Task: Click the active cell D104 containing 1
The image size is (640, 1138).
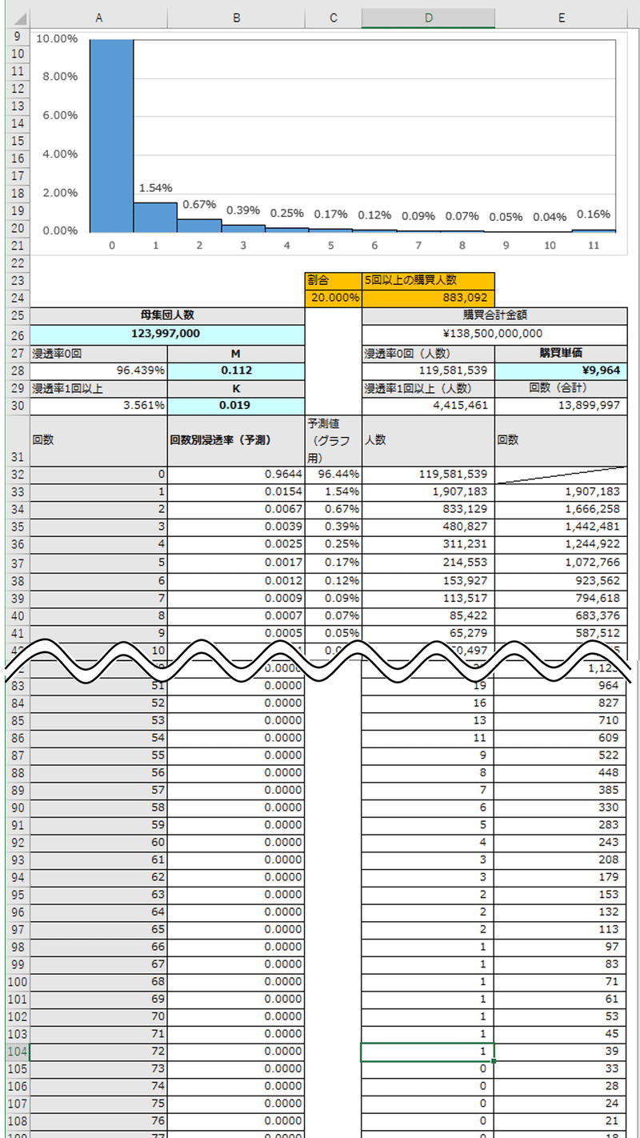Action: coord(428,1051)
